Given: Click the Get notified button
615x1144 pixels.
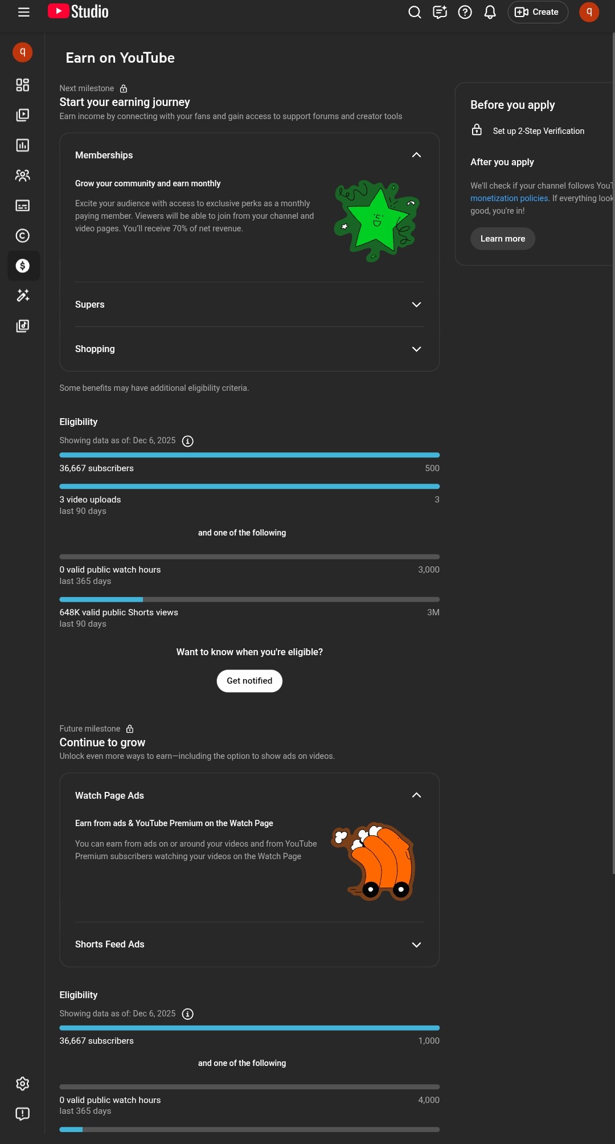Looking at the screenshot, I should click(249, 681).
